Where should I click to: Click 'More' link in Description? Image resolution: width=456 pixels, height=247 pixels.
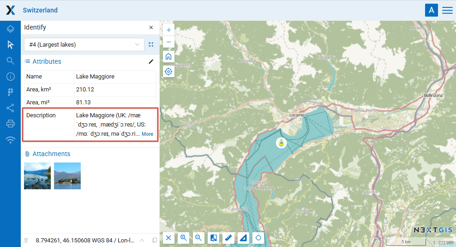click(x=147, y=134)
